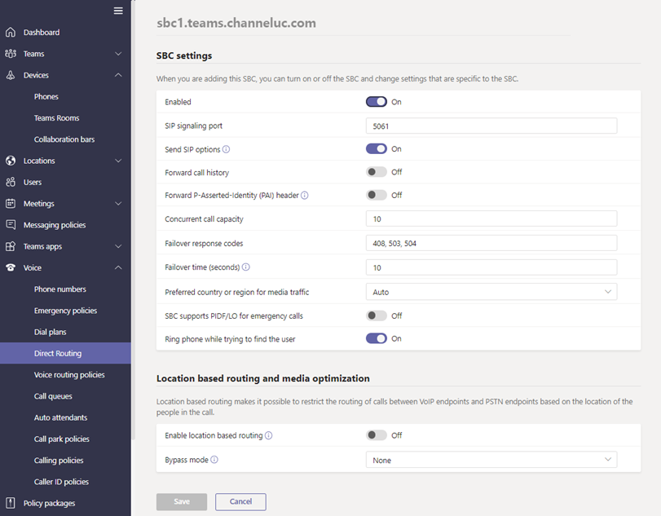Screen dimensions: 661x516
Task: Collapse the Voice menu chevron
Action: tap(118, 267)
